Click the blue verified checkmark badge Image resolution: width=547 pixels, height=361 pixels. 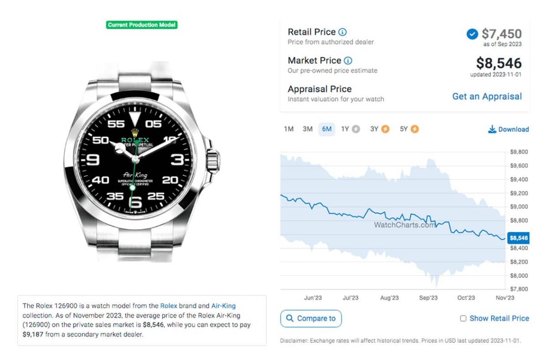click(x=472, y=34)
